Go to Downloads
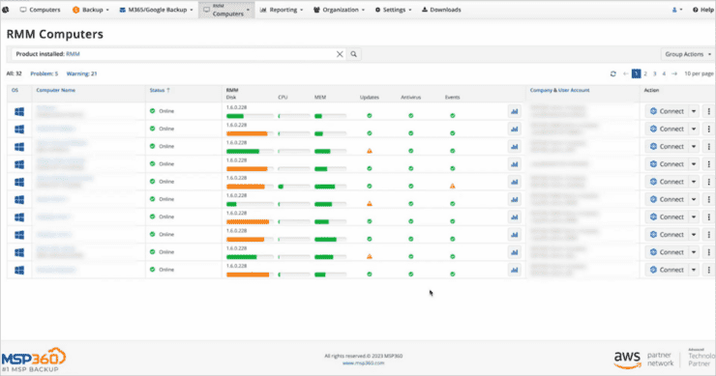This screenshot has height=376, width=716. click(x=441, y=10)
